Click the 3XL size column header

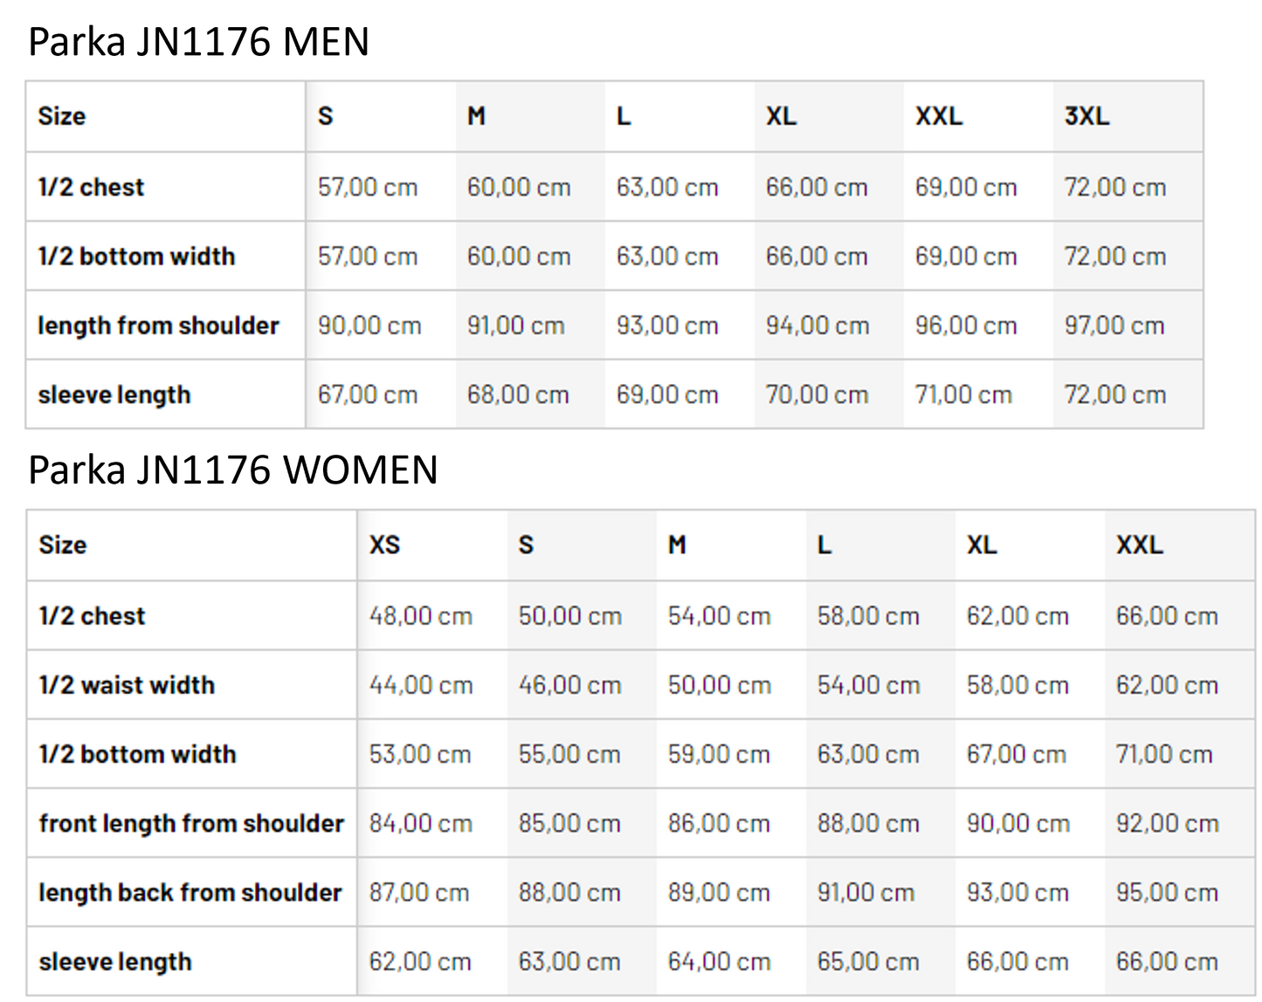1086,116
